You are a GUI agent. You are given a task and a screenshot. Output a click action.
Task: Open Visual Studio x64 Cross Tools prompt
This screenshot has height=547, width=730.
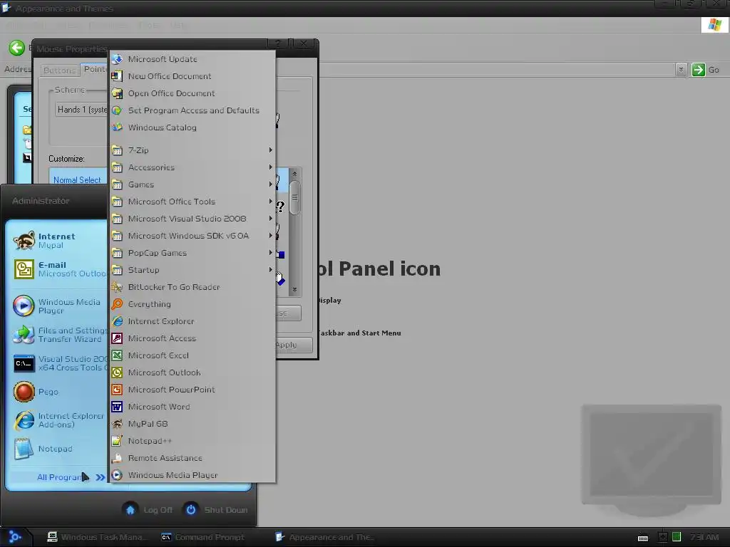(59, 363)
